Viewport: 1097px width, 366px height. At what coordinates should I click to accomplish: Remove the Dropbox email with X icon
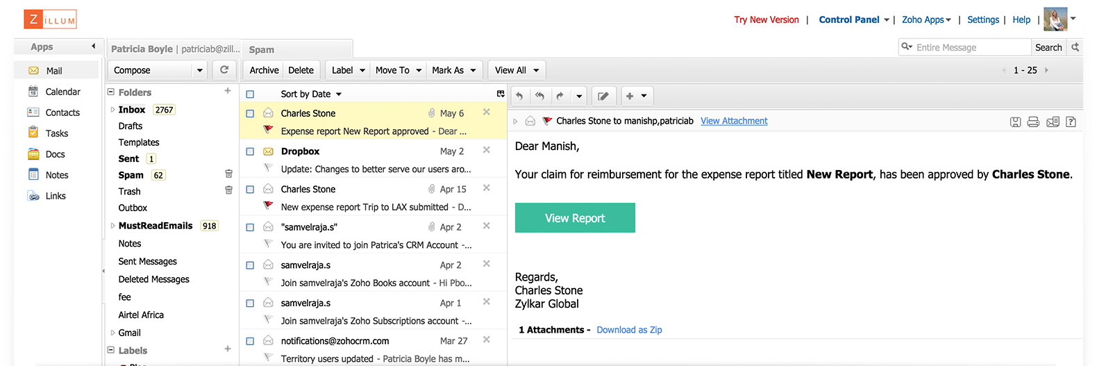click(487, 150)
